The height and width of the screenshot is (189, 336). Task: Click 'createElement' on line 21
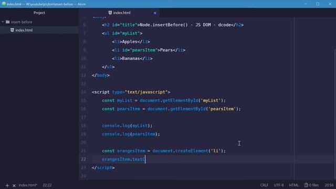tap(192, 151)
